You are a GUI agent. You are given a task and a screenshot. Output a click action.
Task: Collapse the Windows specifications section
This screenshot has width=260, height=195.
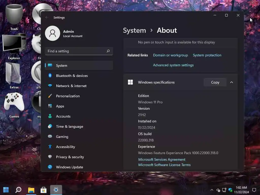point(232,83)
